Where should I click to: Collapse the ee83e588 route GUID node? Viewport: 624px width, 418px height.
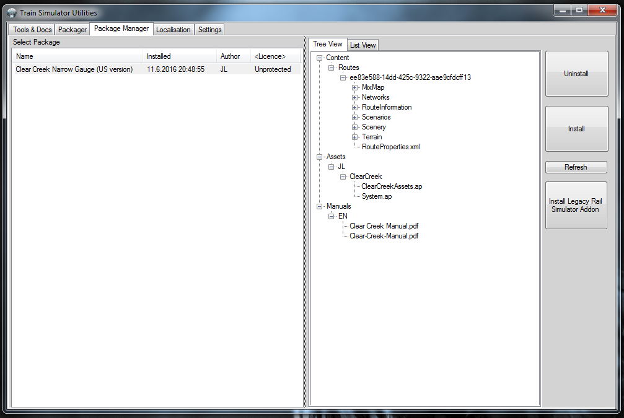(343, 77)
